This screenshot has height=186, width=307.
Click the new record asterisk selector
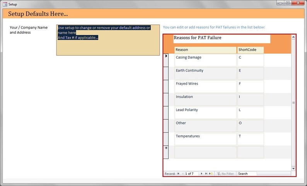pos(165,152)
